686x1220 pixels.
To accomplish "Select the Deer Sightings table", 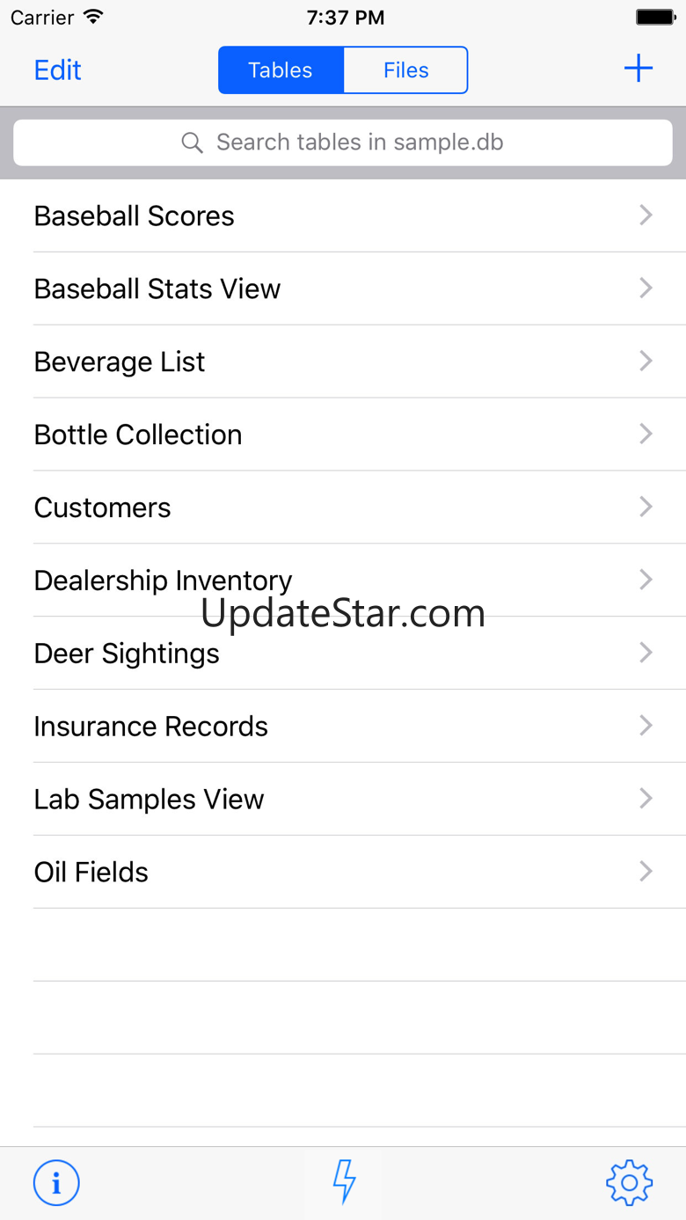I will pos(127,654).
